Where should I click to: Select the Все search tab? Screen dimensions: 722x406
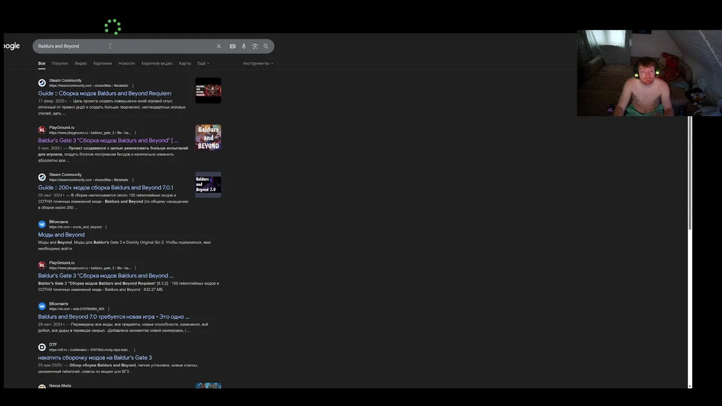[42, 63]
